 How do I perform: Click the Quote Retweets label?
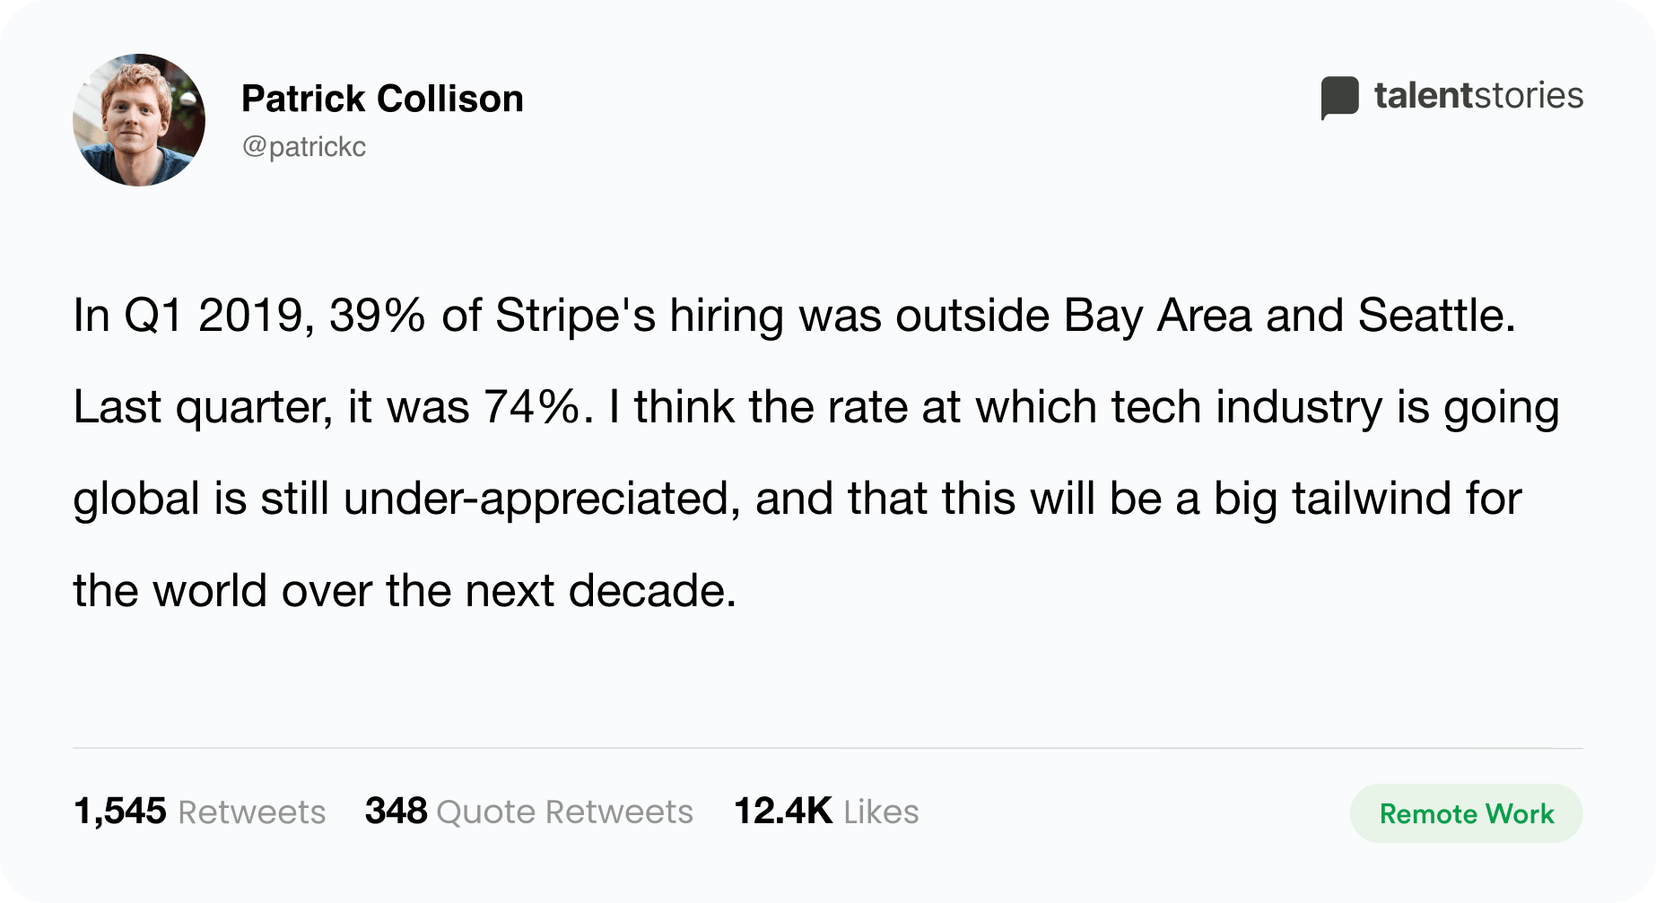pos(564,812)
